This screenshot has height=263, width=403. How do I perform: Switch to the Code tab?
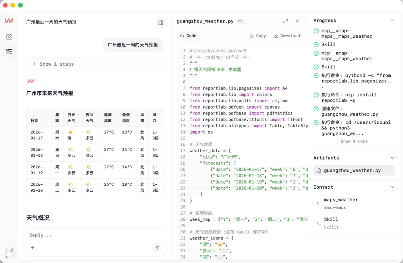188,35
